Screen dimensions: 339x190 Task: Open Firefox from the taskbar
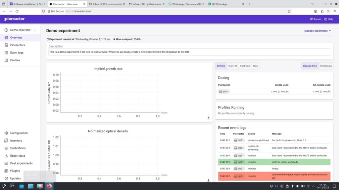[x=49, y=186]
